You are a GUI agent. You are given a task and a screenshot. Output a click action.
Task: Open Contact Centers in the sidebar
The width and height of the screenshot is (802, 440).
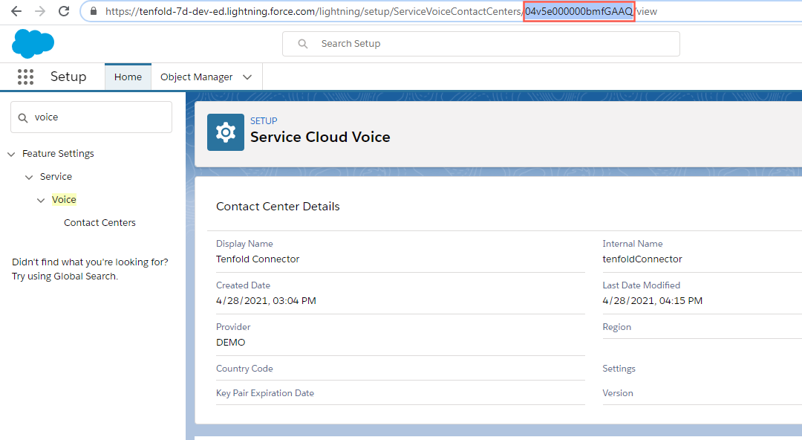click(100, 223)
